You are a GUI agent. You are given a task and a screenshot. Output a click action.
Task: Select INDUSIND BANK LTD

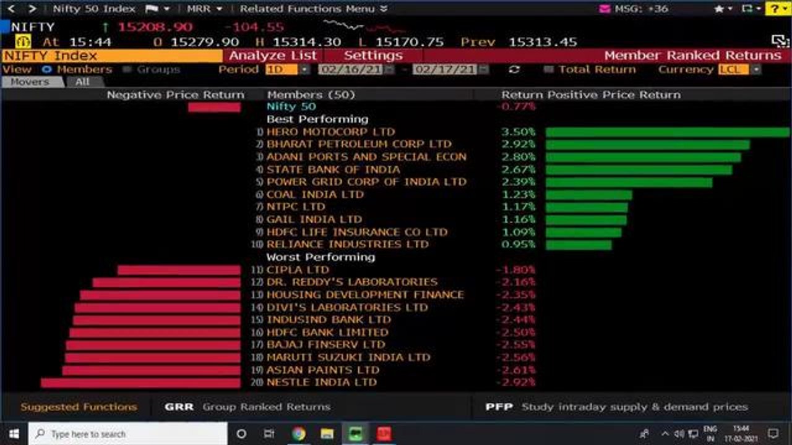tap(329, 320)
